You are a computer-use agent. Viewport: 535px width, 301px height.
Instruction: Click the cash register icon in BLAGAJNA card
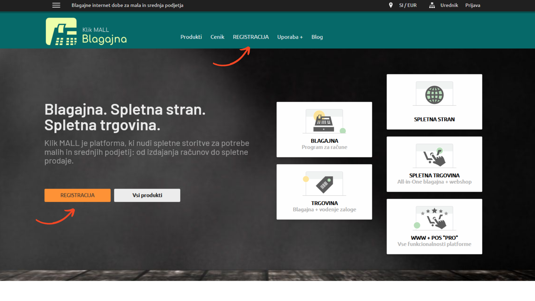coord(324,121)
